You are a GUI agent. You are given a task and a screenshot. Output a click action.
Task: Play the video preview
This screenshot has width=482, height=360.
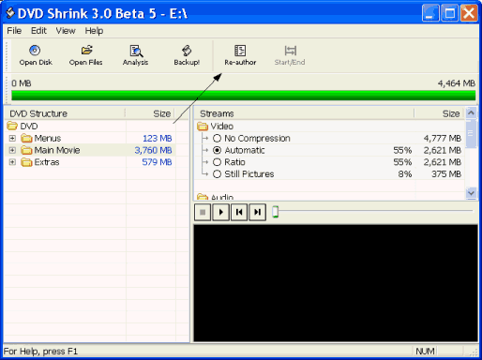[x=221, y=212]
